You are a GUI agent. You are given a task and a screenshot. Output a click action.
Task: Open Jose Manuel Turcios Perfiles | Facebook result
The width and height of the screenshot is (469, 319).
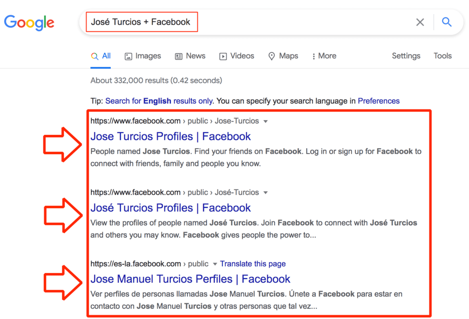[190, 279]
